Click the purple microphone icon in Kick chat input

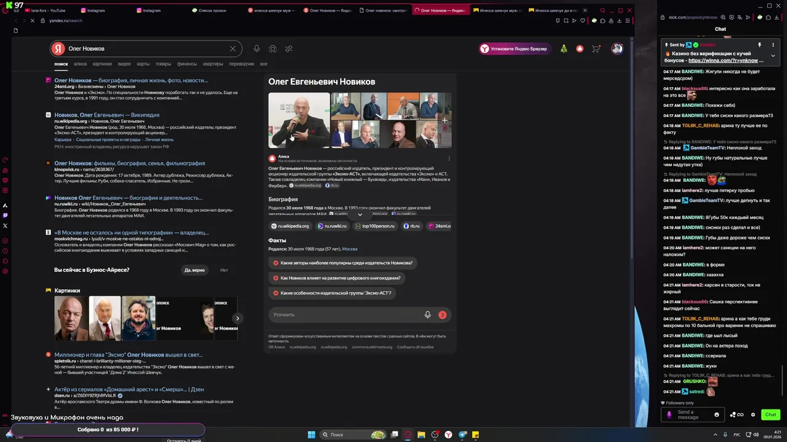(x=670, y=414)
